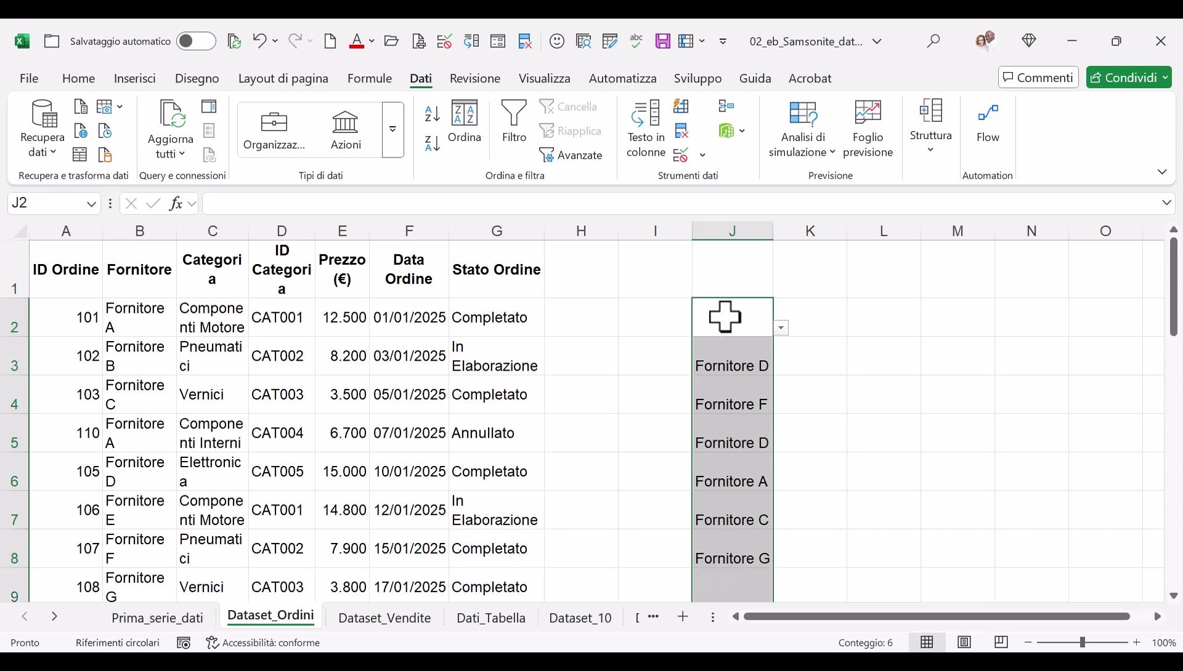Open the Layout di pagina tab
Viewport: 1183px width, 671px height.
283,78
